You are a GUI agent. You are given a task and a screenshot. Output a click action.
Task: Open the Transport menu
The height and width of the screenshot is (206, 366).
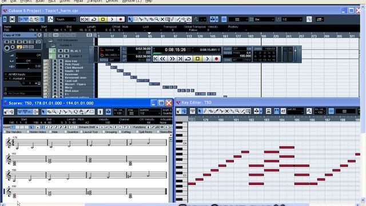(94, 1)
